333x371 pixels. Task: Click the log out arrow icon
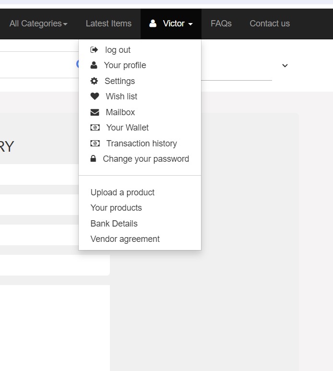pyautogui.click(x=94, y=50)
